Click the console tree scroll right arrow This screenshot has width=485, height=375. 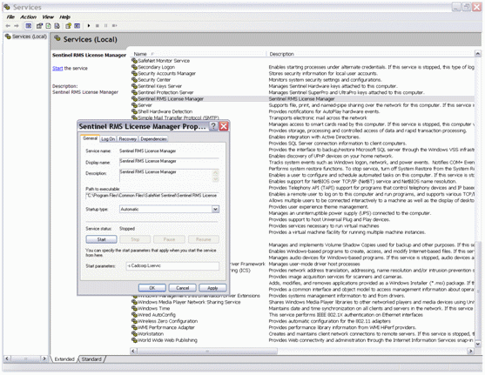tap(44, 358)
